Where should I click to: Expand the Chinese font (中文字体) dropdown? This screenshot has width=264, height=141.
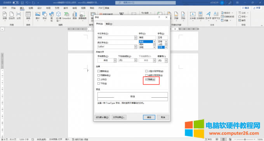pos(136,38)
